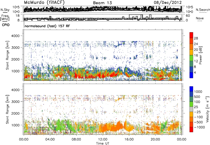Click the date '08/Dec/2012'
Viewport: 210px width, 145px height.
[x=168, y=3]
